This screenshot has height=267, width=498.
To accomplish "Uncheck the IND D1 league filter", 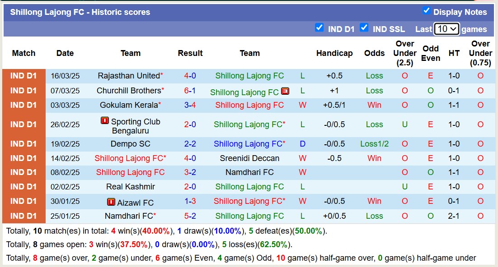I will click(x=319, y=28).
